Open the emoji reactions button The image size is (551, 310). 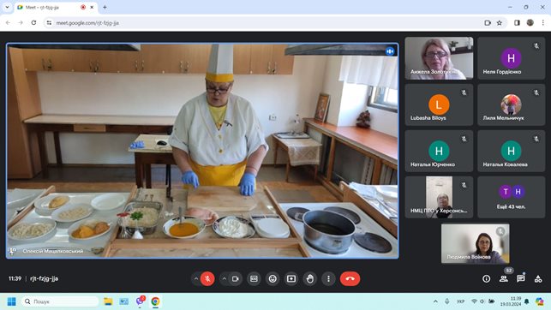point(273,279)
